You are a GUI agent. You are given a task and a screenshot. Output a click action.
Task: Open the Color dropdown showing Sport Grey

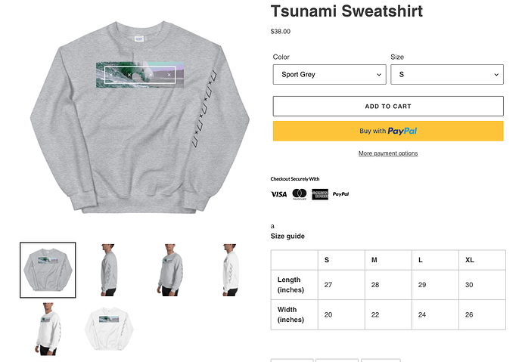[x=329, y=75]
